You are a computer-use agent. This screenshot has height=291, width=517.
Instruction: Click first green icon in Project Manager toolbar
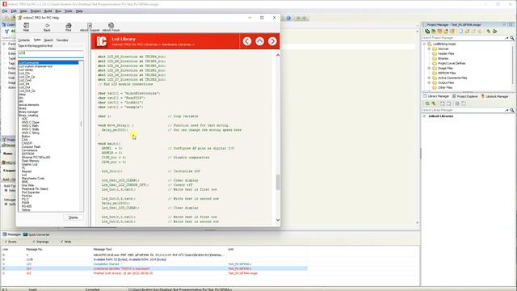(x=427, y=32)
